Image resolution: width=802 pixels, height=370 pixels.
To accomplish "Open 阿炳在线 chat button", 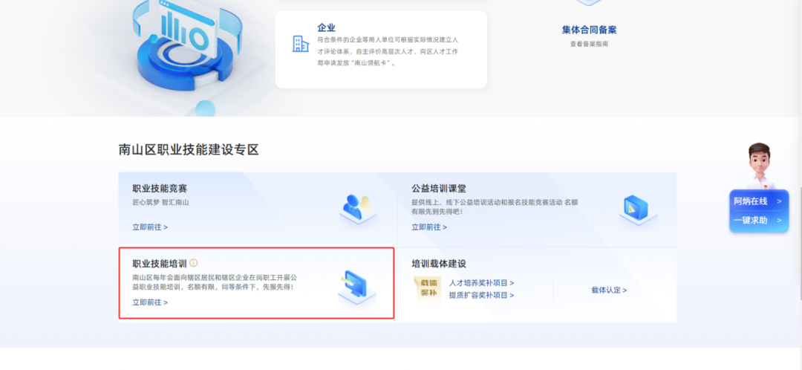I will pos(758,201).
